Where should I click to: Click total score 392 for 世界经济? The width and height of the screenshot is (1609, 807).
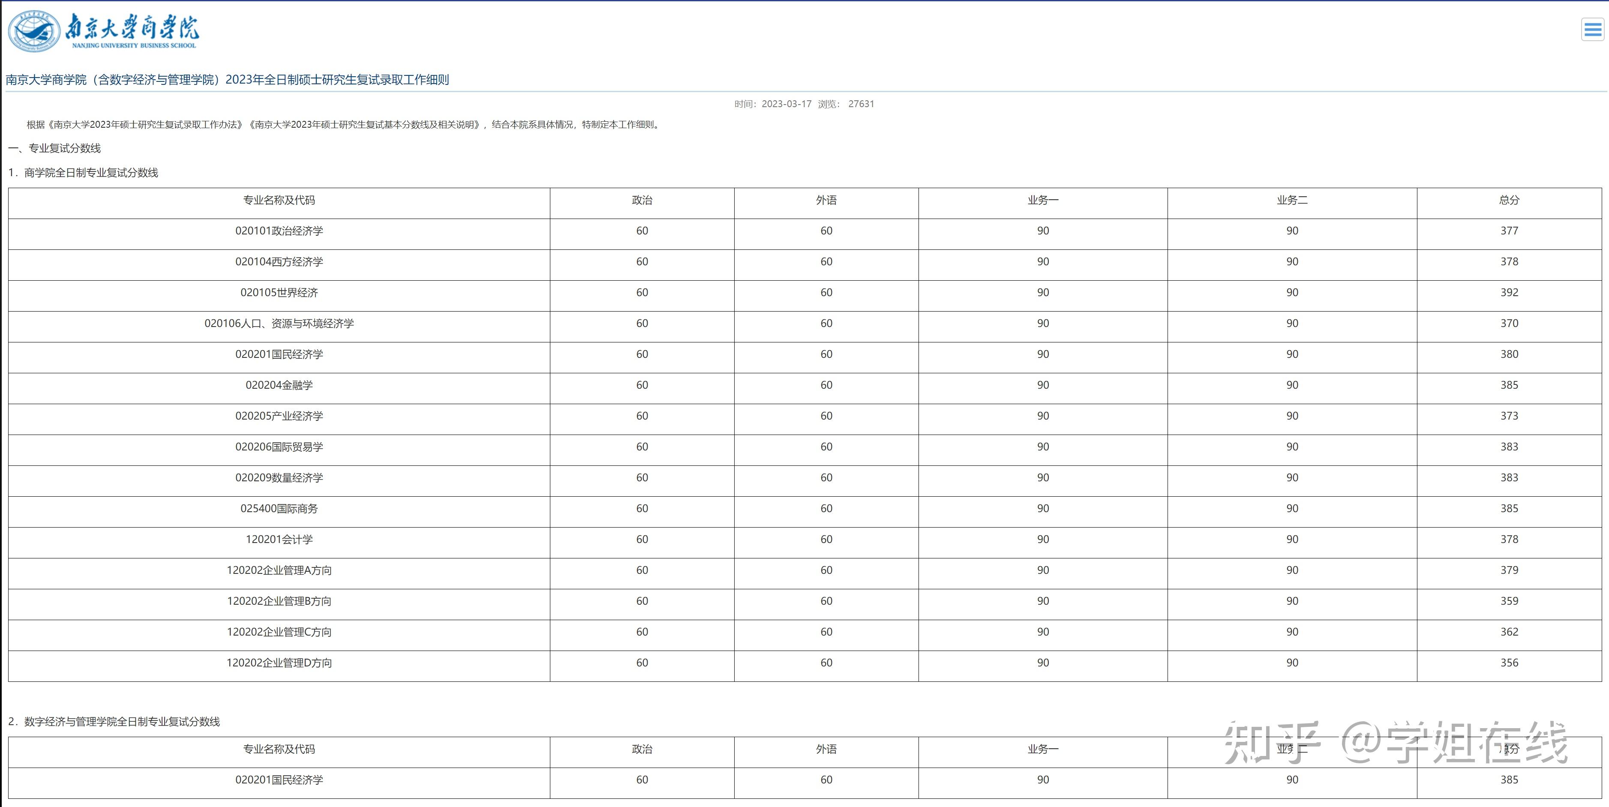tap(1508, 293)
